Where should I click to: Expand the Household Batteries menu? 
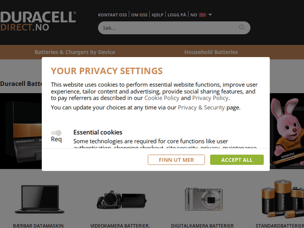coord(211,52)
